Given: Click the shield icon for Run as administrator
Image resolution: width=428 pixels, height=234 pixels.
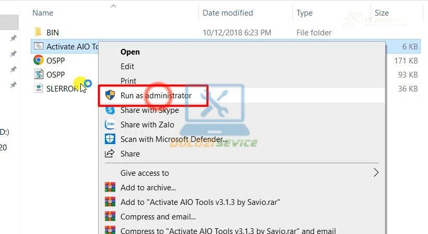Looking at the screenshot, I should (110, 96).
